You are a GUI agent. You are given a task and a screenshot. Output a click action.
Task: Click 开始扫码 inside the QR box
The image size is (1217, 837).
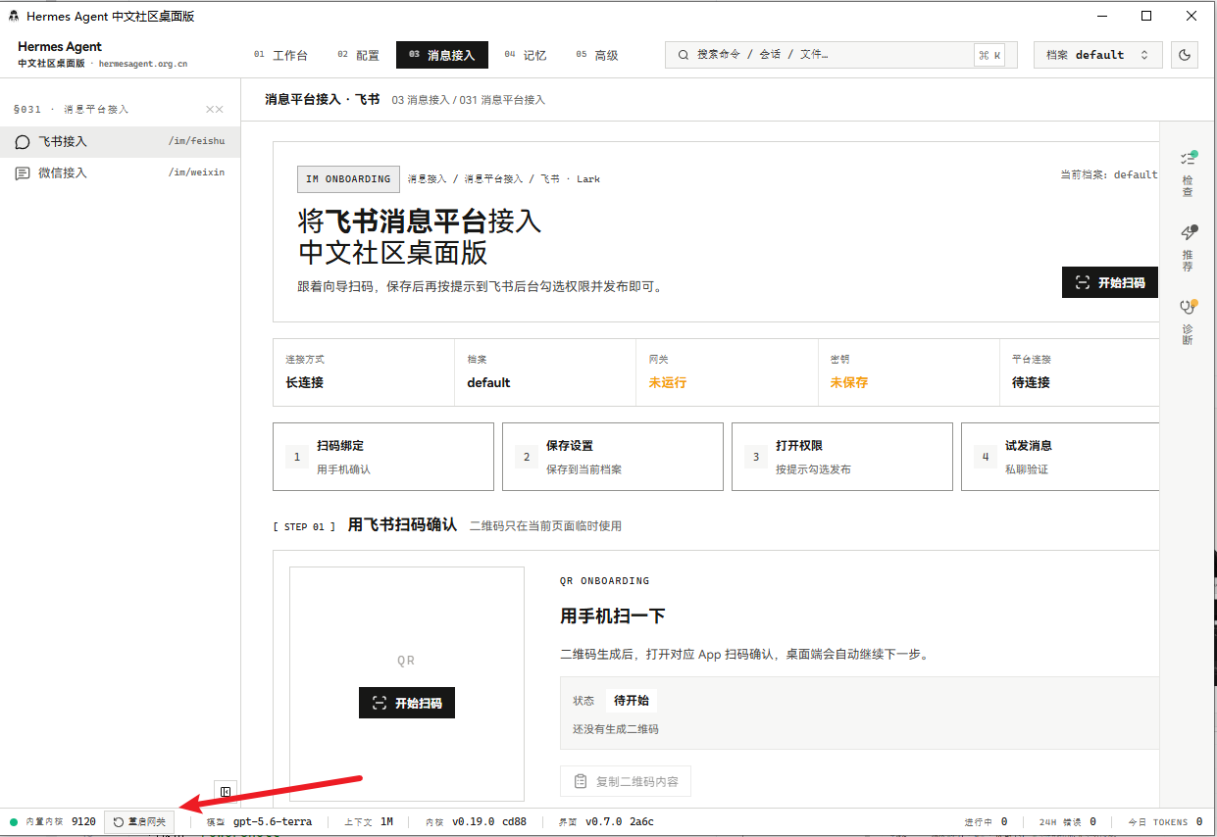coord(407,703)
